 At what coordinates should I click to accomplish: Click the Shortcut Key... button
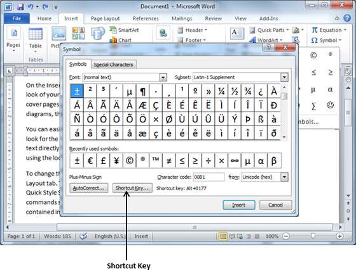[x=132, y=188]
